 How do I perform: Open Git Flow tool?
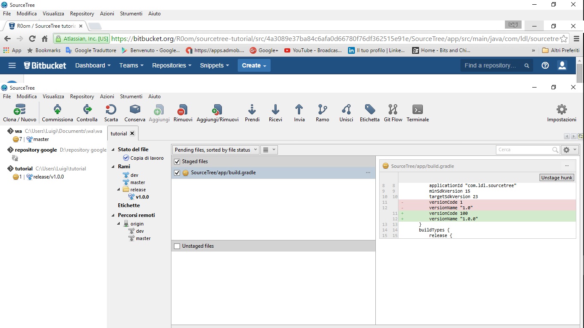pos(393,110)
